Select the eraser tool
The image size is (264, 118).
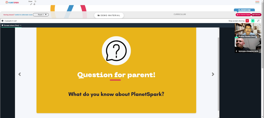[x=34, y=4]
